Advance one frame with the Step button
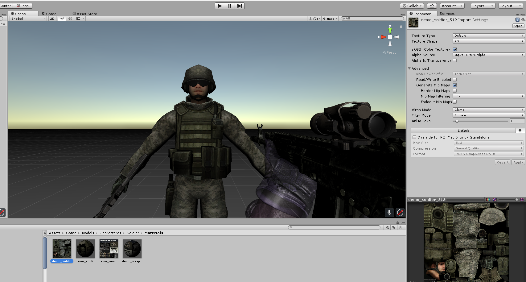Image resolution: width=526 pixels, height=282 pixels. click(x=240, y=6)
